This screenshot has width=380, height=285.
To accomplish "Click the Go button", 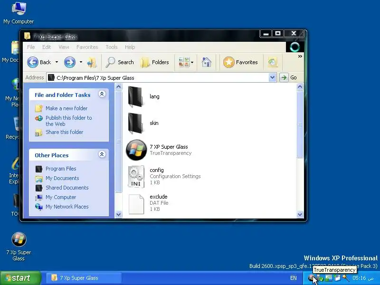I will pos(288,77).
